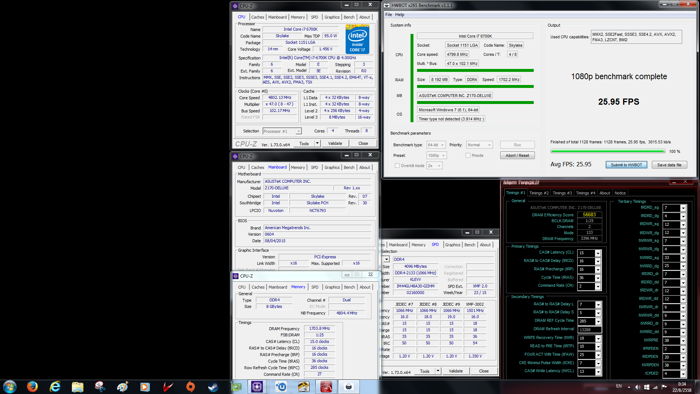
Task: Open the tCPDED dropdown in MemTweakIt
Action: pos(683,374)
